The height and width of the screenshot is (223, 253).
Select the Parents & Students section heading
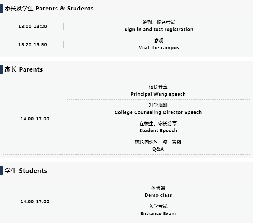click(49, 8)
